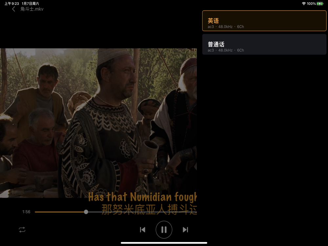Skip to the next track
This screenshot has height=246, width=328.
[185, 230]
